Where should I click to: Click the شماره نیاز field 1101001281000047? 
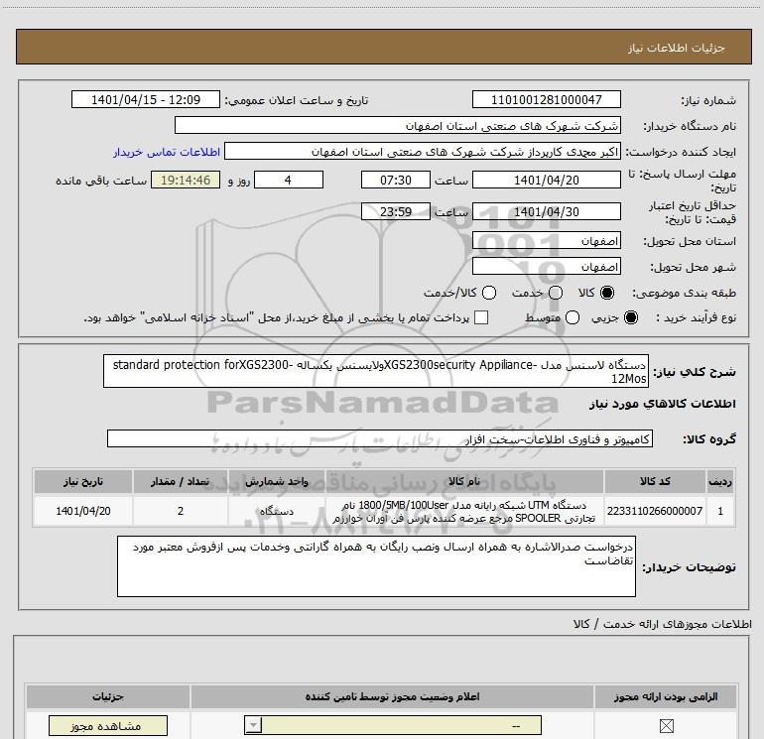tap(546, 99)
